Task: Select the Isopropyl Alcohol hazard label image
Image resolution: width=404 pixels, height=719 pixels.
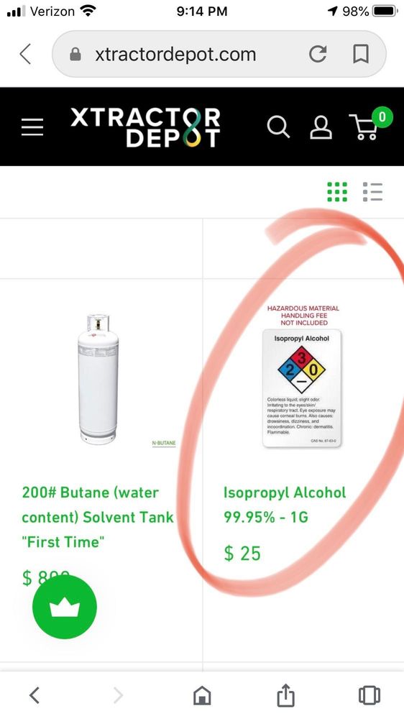Action: tap(303, 376)
